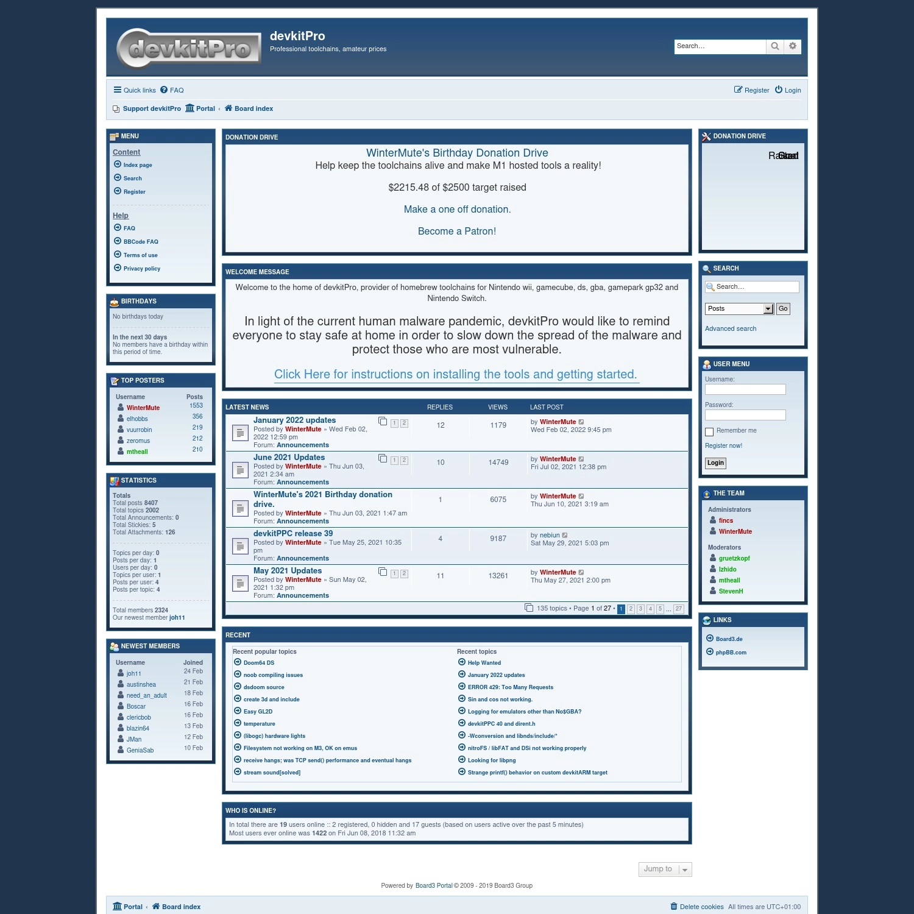Screen dimensions: 914x914
Task: Click arrow icon next to Index page
Action: [118, 165]
